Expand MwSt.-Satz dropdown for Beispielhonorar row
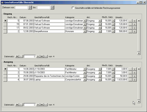 (113, 31)
